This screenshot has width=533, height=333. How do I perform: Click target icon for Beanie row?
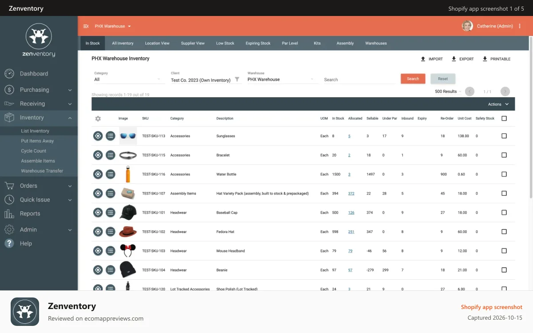pos(98,270)
